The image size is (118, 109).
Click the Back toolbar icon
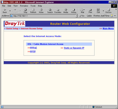(x=5, y=11)
